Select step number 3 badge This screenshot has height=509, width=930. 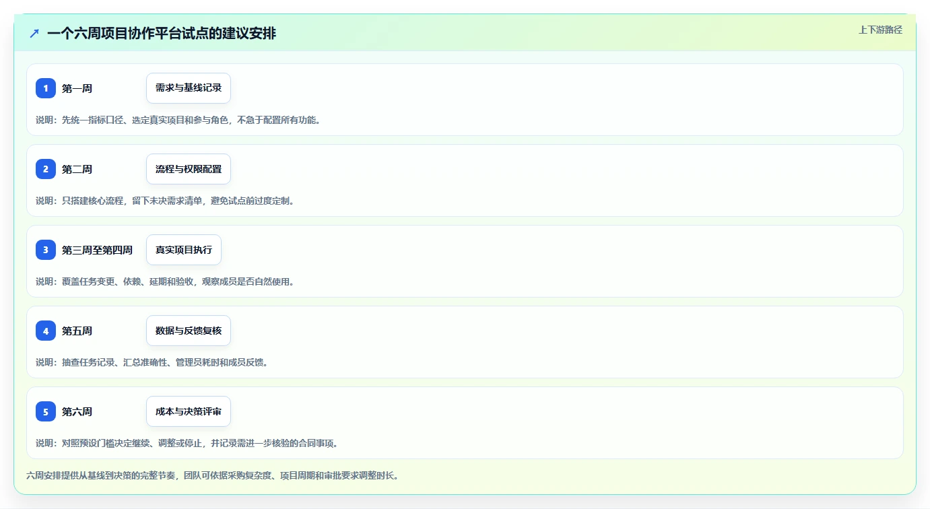46,250
